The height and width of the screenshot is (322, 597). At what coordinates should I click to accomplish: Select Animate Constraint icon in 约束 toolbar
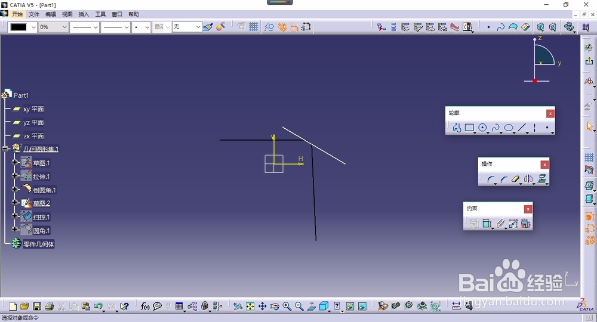(513, 224)
